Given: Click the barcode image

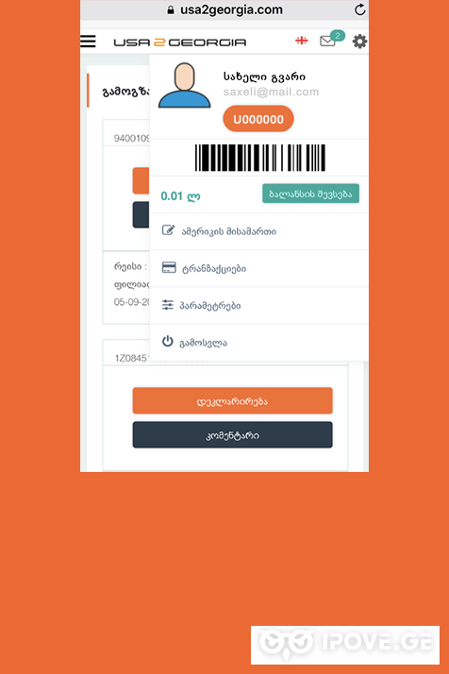Looking at the screenshot, I should pyautogui.click(x=260, y=158).
